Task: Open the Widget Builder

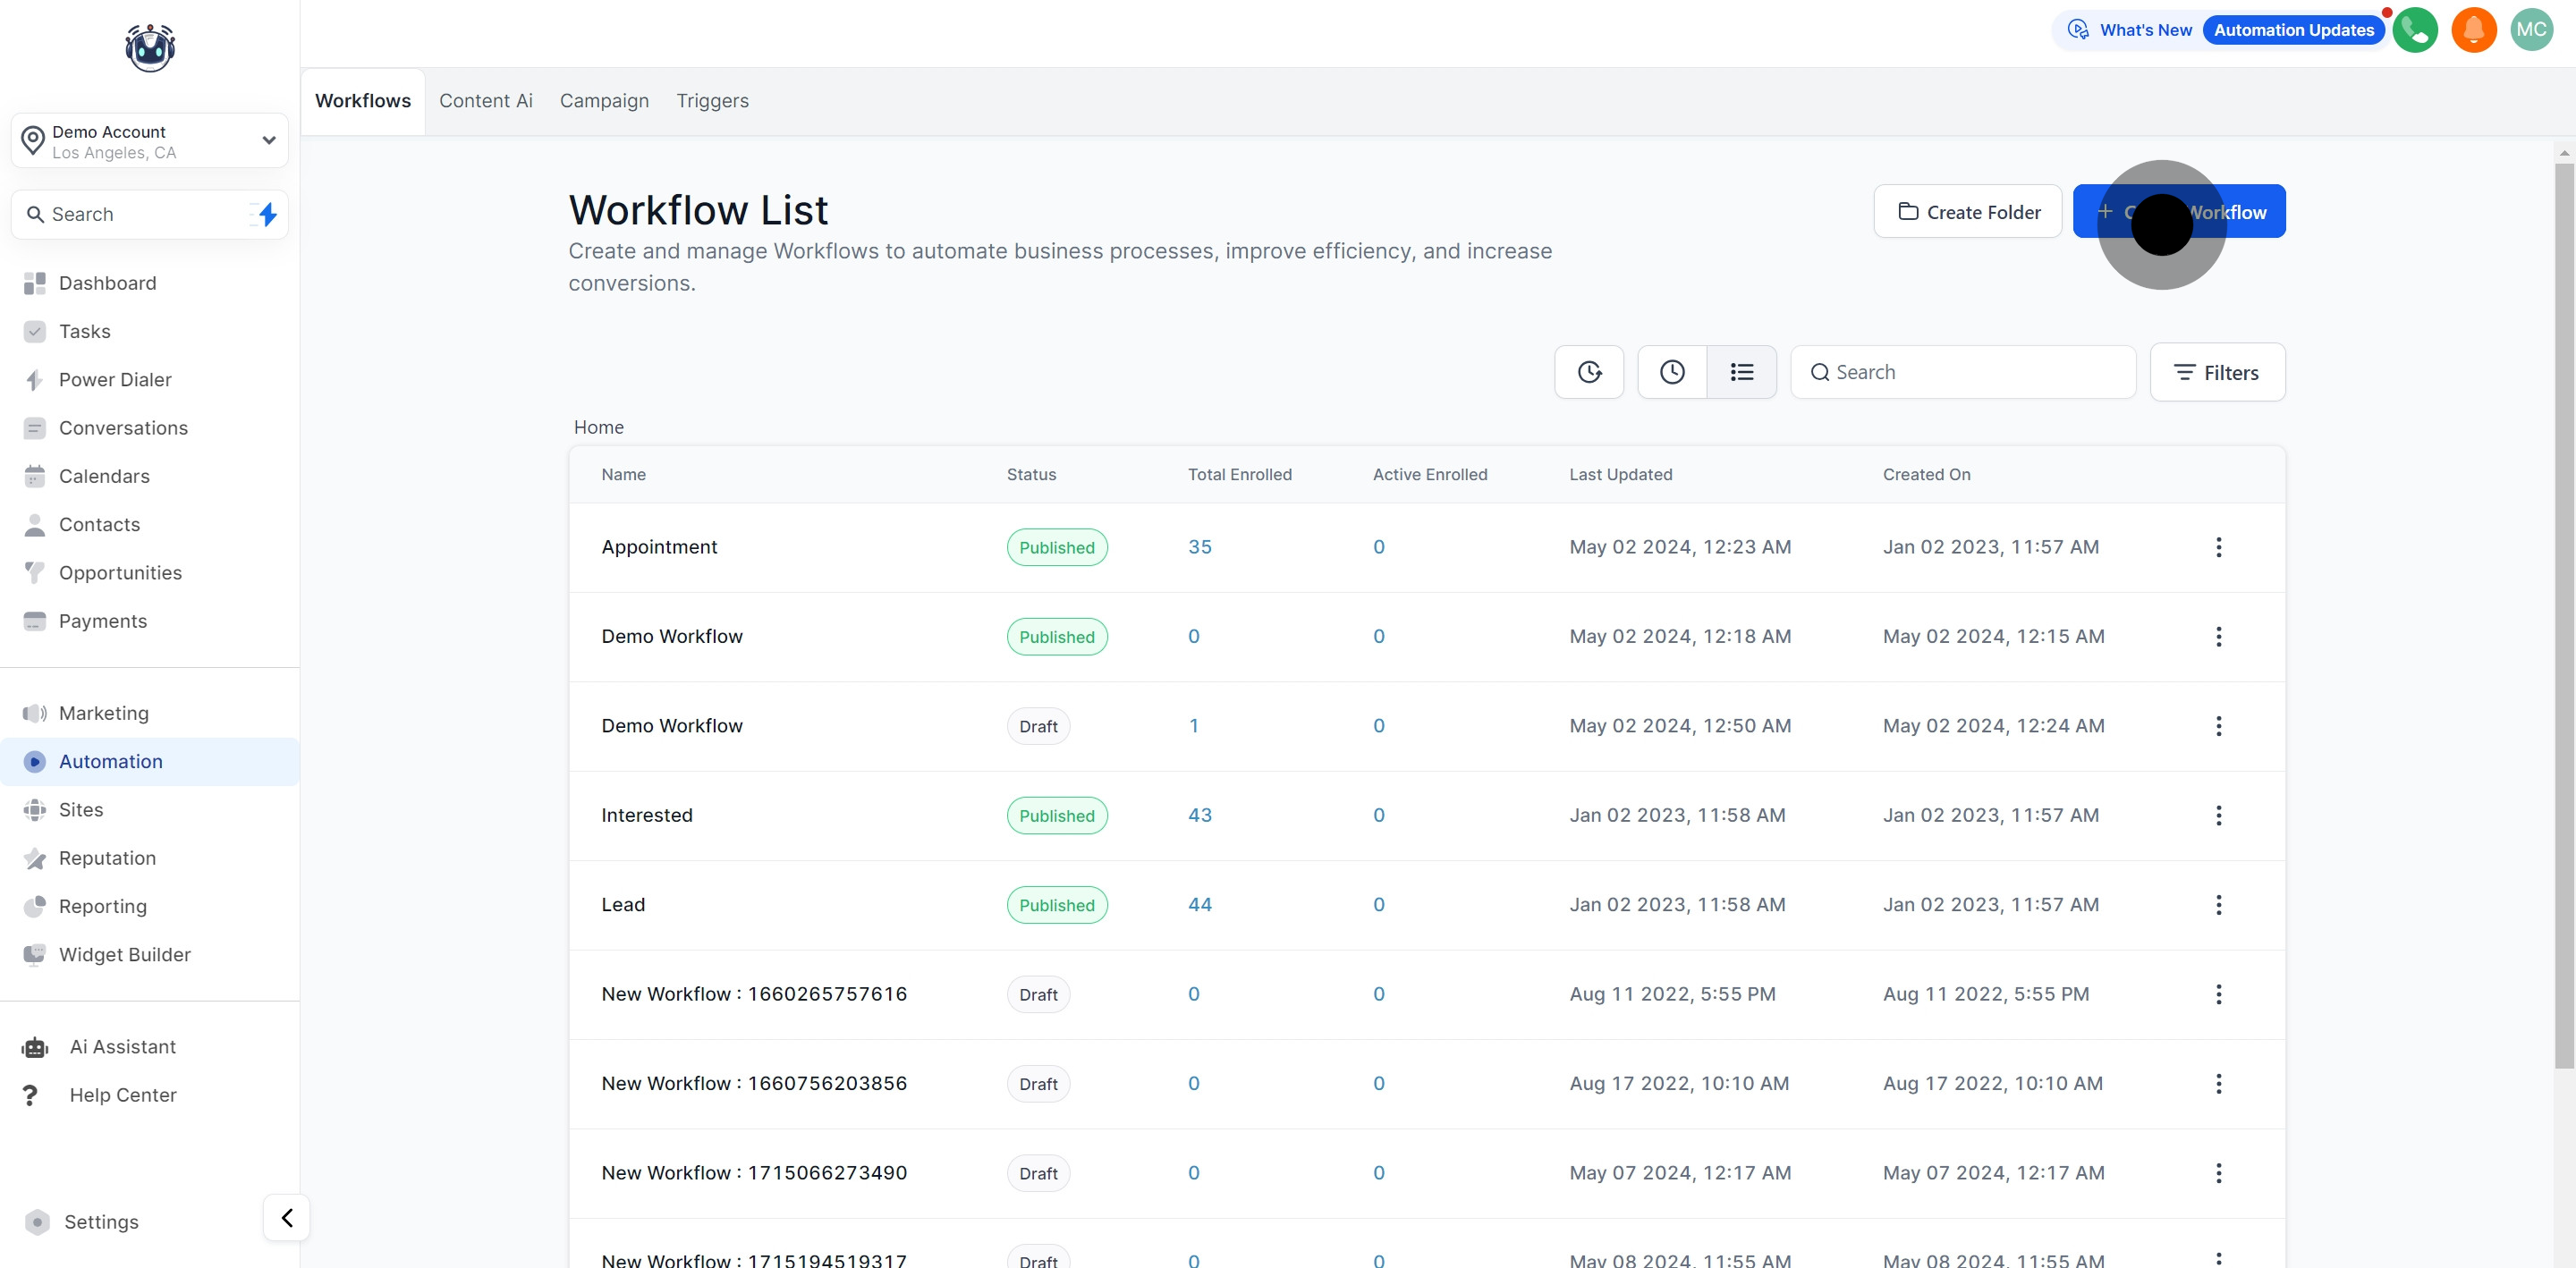Action: click(124, 954)
